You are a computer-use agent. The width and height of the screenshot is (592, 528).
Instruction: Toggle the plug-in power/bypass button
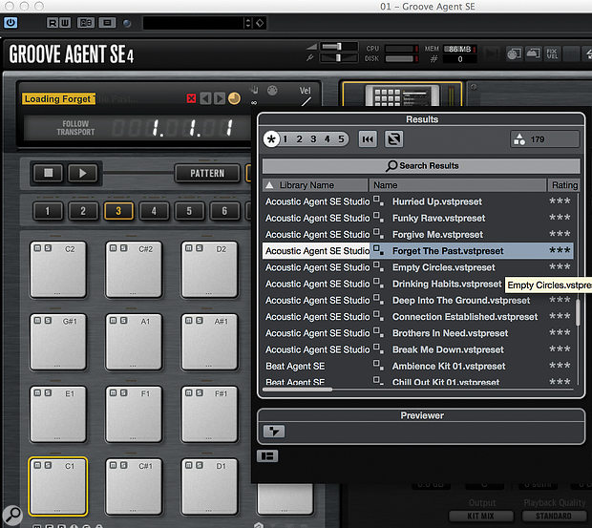[11, 23]
